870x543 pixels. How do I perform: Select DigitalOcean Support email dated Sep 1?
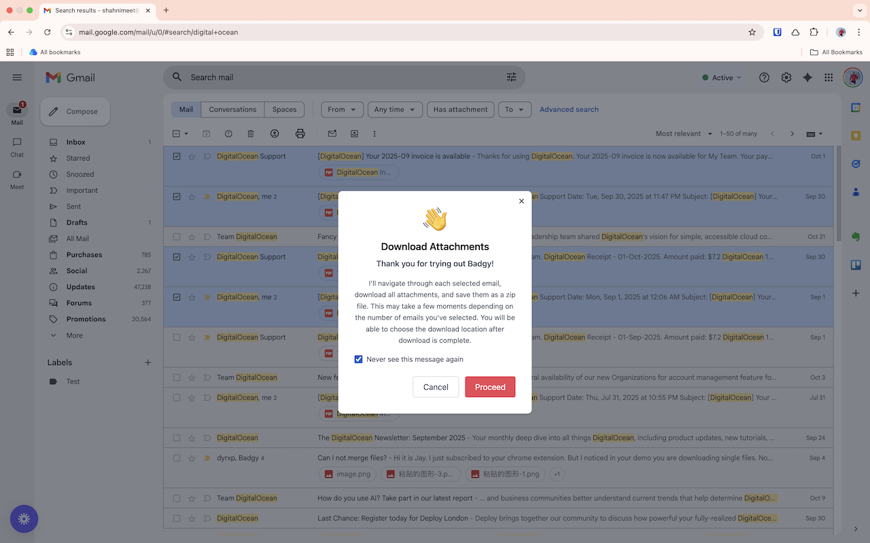tap(177, 337)
